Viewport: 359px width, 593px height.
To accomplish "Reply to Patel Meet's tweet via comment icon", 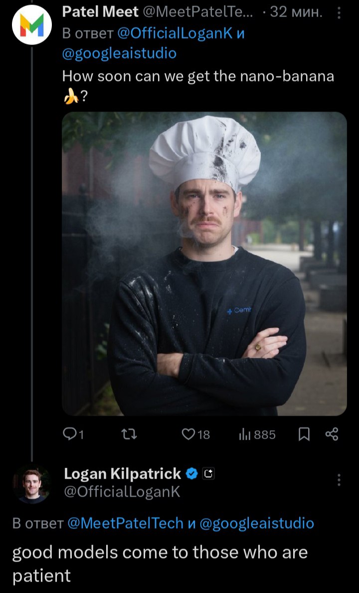I will coord(73,435).
